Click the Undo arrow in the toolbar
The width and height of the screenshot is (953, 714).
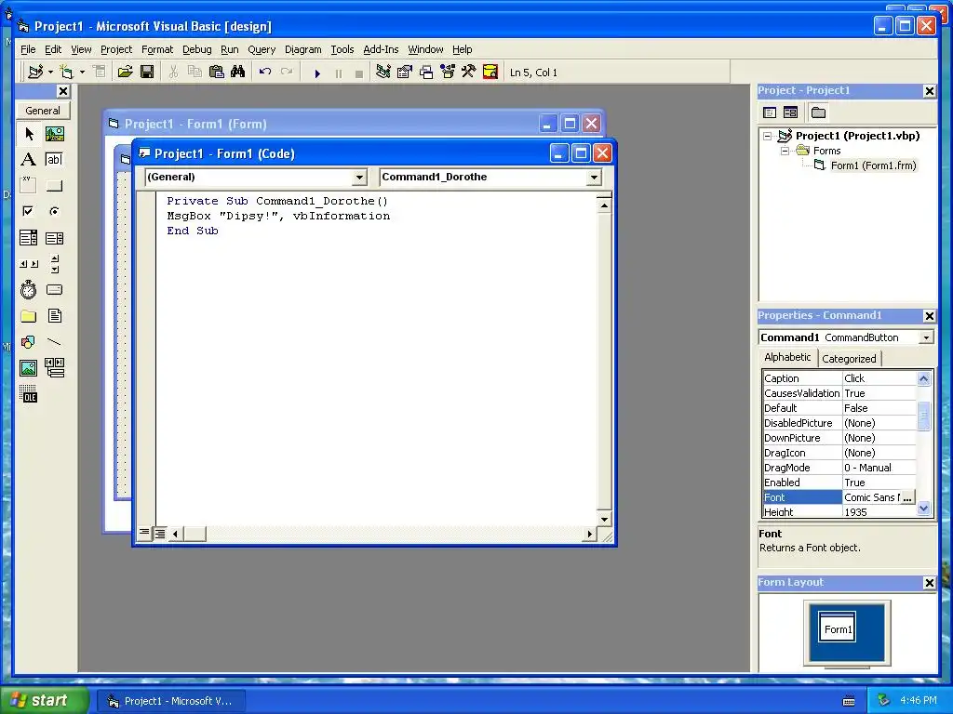coord(265,73)
